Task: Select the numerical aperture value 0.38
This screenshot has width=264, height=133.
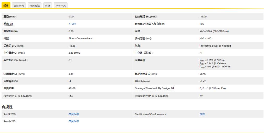Action: click(x=71, y=31)
